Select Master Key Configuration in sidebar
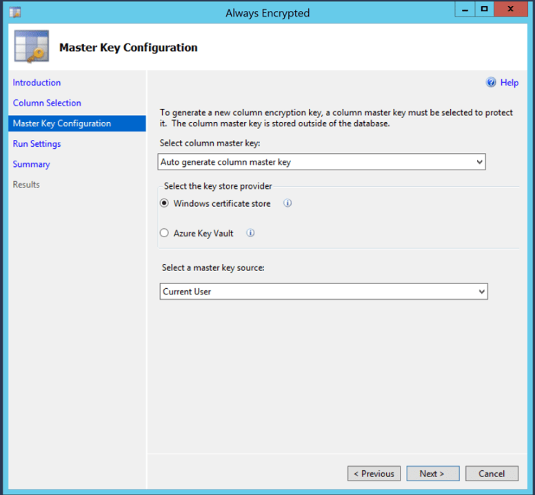 (62, 123)
